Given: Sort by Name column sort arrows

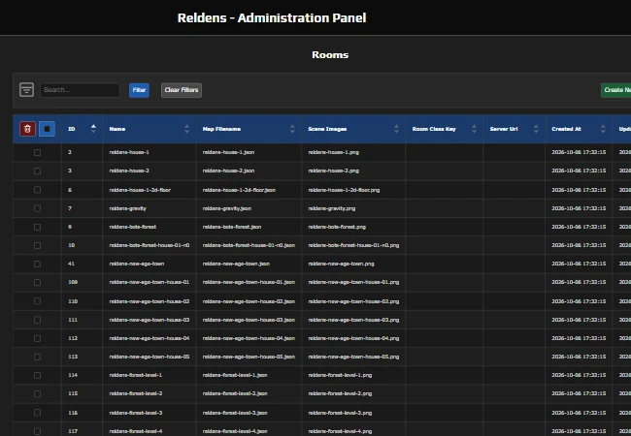Looking at the screenshot, I should tap(186, 129).
